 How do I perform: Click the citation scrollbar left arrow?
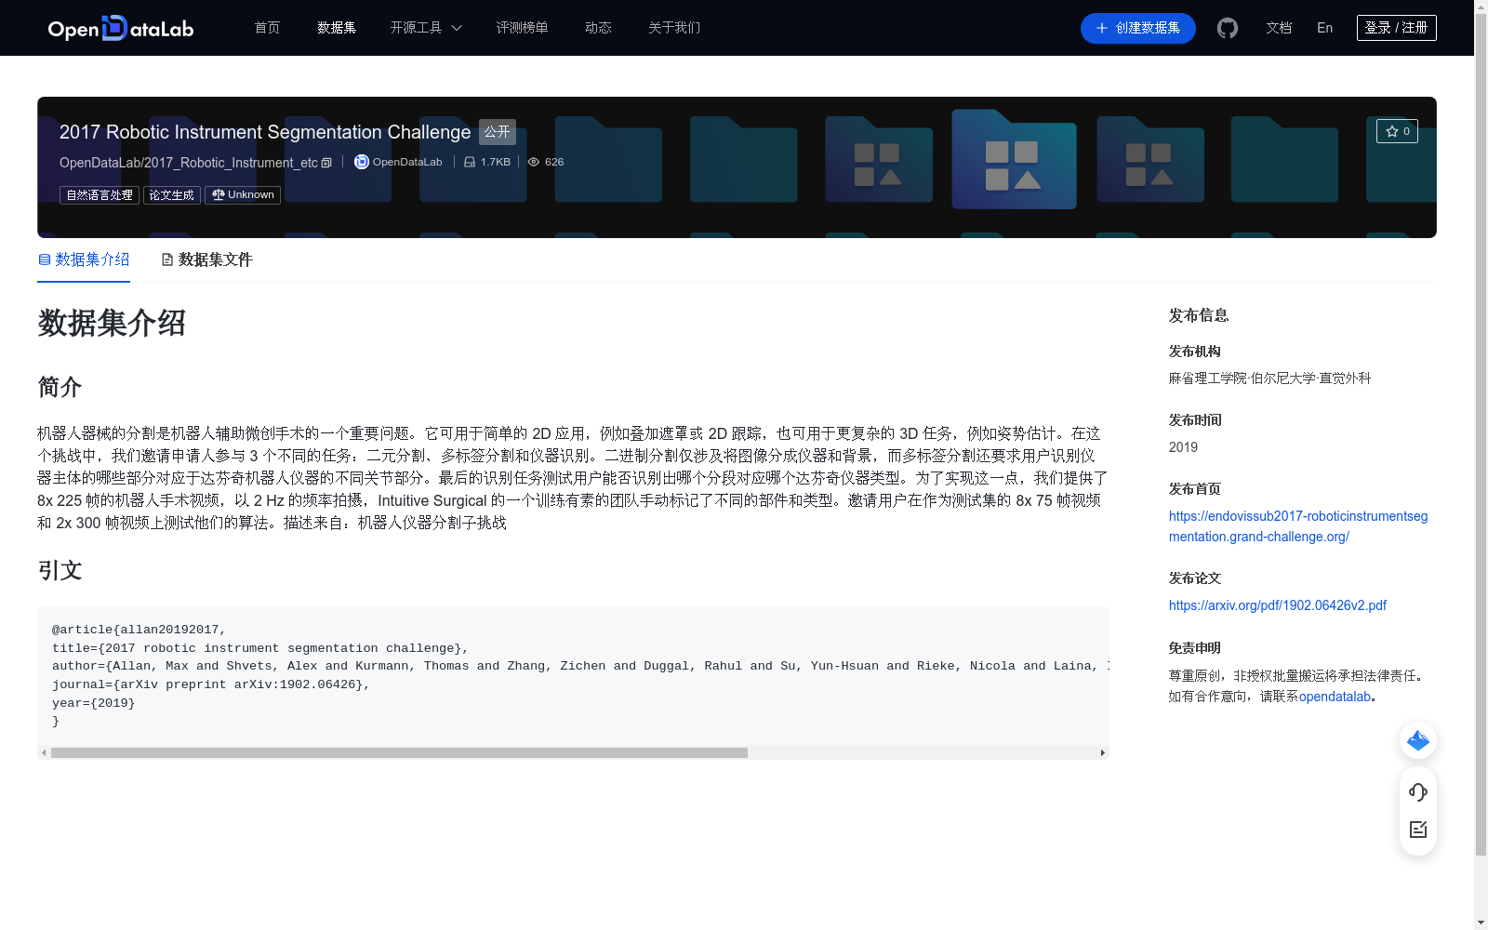[43, 752]
